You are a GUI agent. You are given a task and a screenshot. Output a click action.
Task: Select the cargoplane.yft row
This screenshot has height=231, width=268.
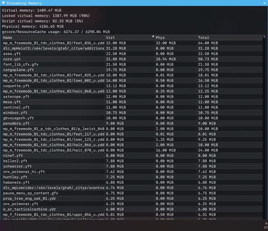[x=132, y=70]
